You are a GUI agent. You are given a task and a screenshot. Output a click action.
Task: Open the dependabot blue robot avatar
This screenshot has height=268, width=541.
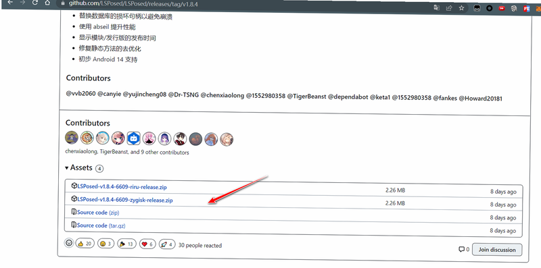coord(133,138)
